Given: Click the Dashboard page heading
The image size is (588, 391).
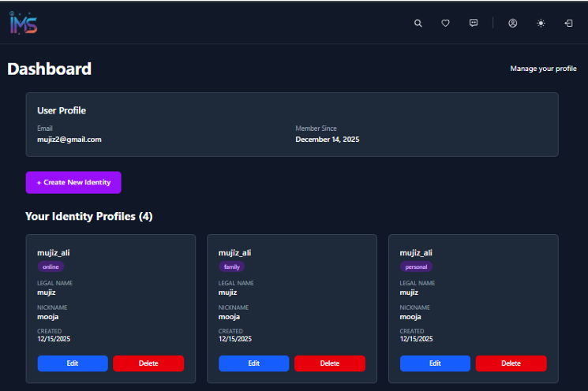Looking at the screenshot, I should 49,69.
